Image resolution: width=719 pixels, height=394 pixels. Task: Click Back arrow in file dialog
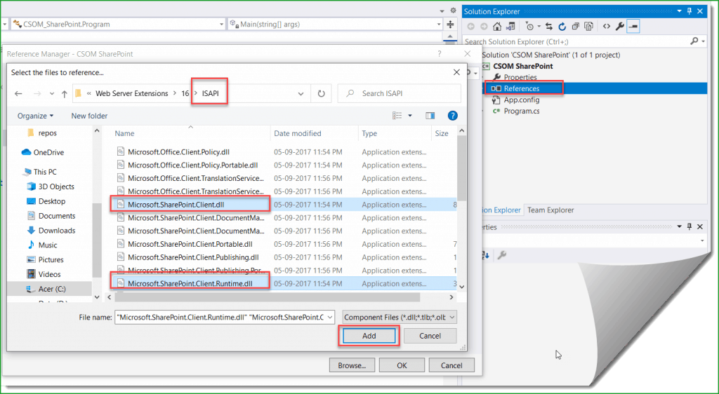coord(18,93)
